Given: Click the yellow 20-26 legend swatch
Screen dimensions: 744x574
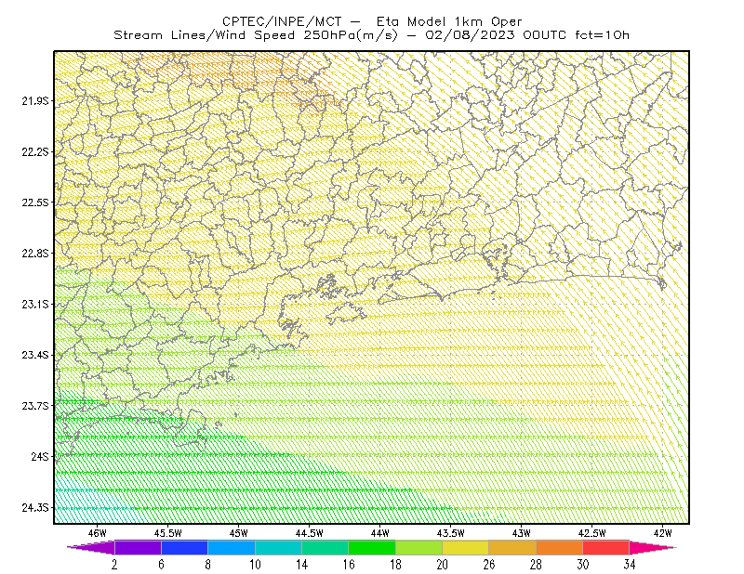Looking at the screenshot, I should click(x=466, y=547).
